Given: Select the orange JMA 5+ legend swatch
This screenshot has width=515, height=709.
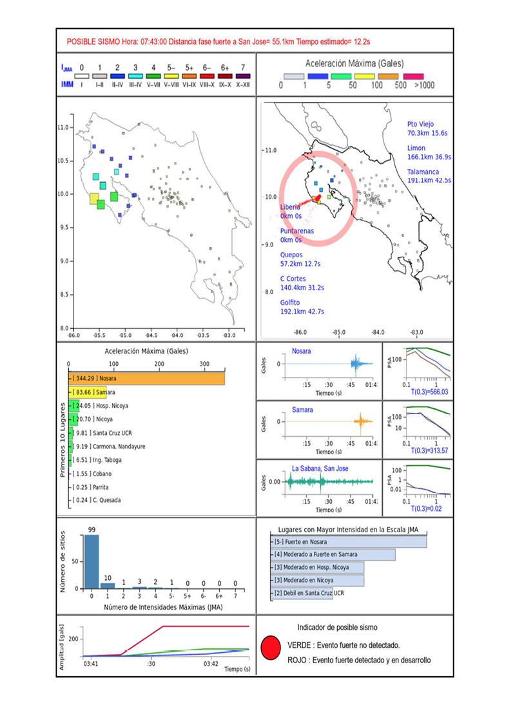Looking at the screenshot, I should click(189, 76).
